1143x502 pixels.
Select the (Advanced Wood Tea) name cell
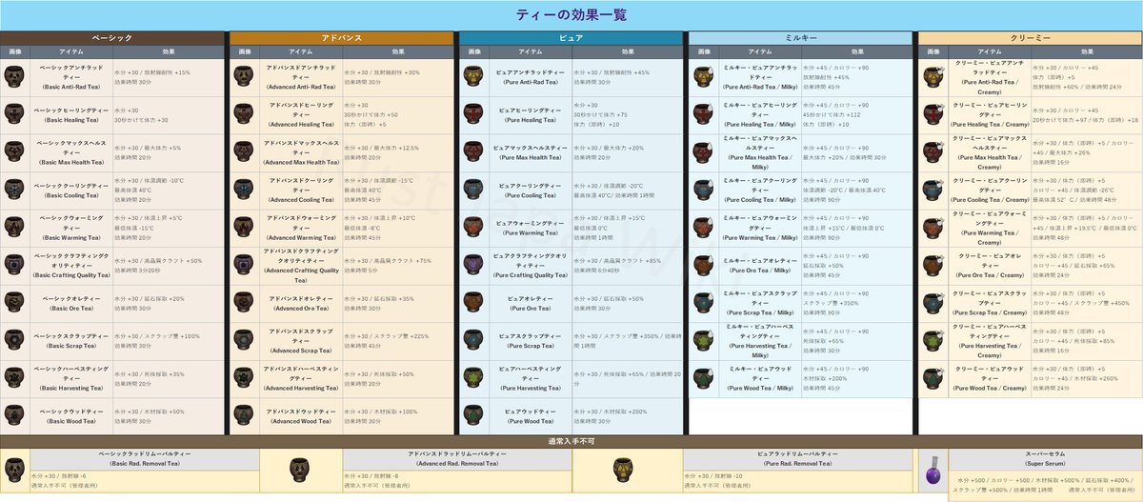(300, 414)
